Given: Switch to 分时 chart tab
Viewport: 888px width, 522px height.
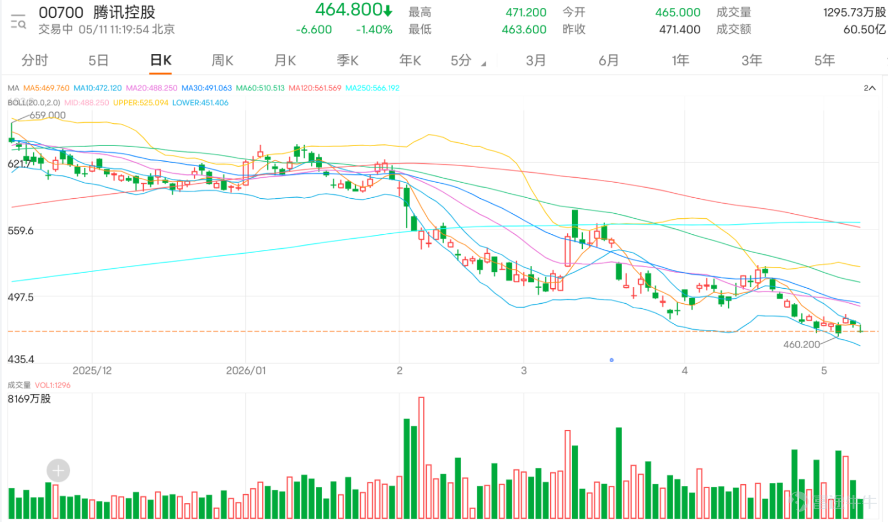Looking at the screenshot, I should tap(35, 60).
